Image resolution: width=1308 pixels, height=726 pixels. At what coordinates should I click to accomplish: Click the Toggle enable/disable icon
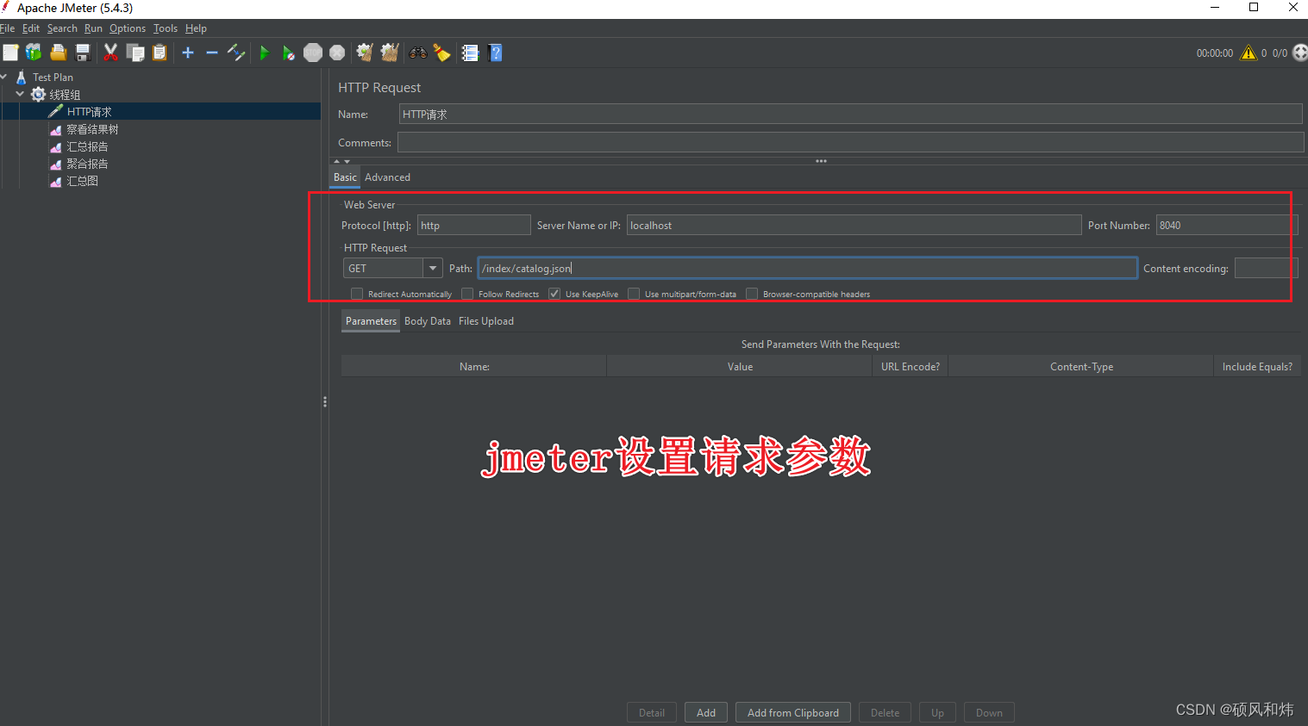[236, 53]
